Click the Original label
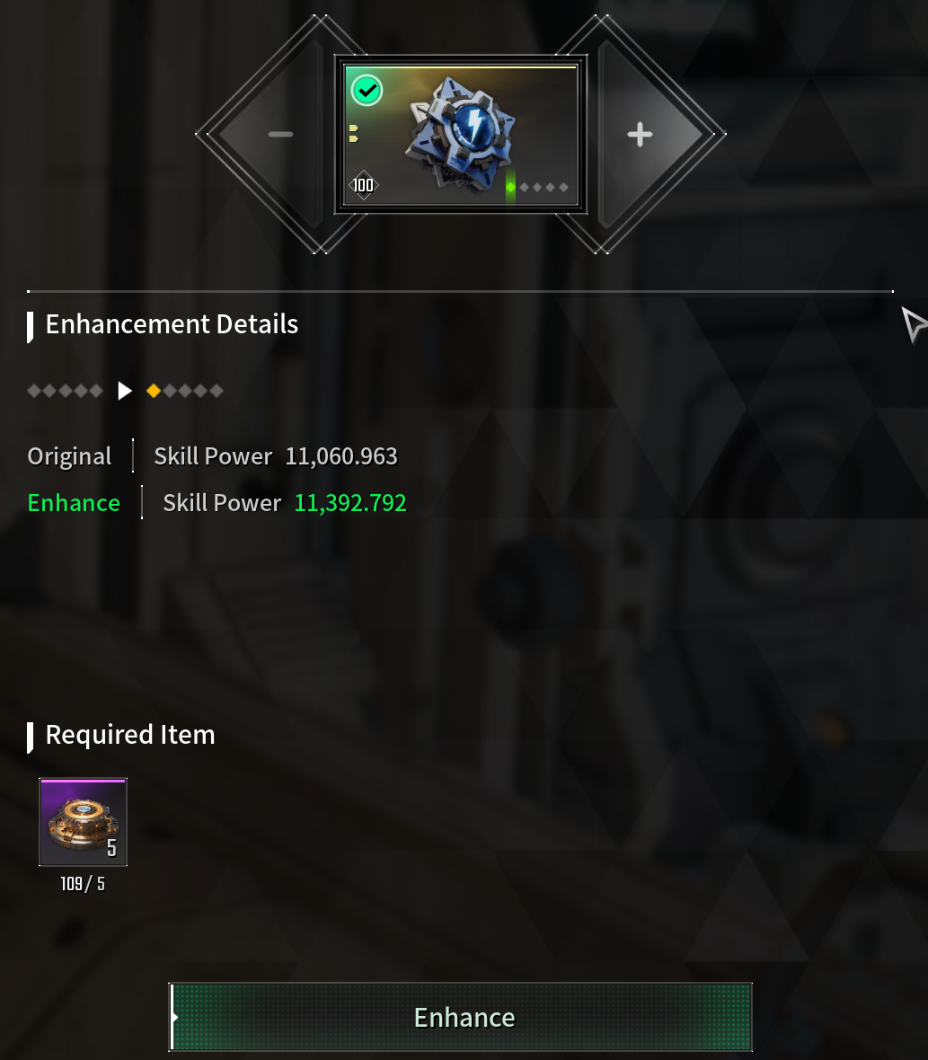Image resolution: width=928 pixels, height=1060 pixels. [69, 456]
